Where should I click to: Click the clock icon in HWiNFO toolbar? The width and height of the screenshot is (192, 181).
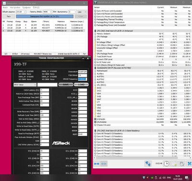pyautogui.click(x=167, y=164)
